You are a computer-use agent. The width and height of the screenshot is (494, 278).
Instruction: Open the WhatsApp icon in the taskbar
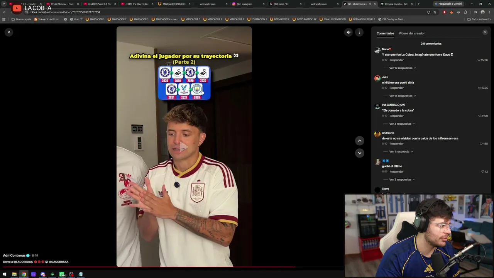(62, 275)
